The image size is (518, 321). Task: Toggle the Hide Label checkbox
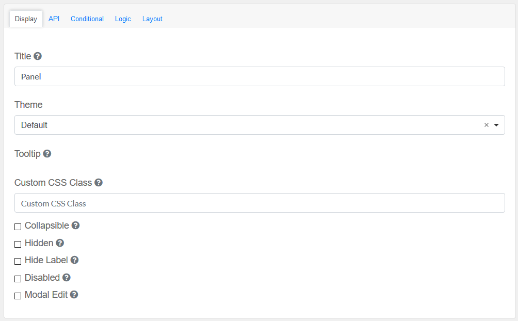(x=18, y=261)
